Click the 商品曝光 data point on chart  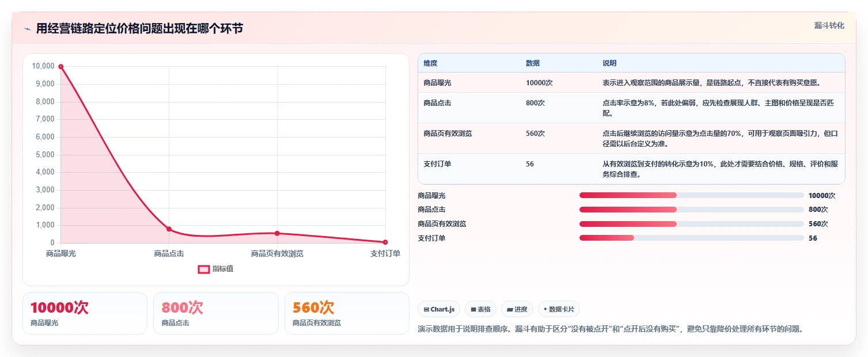[x=60, y=67]
